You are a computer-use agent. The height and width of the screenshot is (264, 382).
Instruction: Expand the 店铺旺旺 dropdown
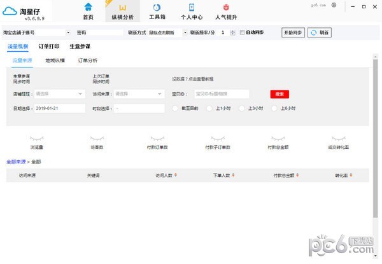coord(80,94)
